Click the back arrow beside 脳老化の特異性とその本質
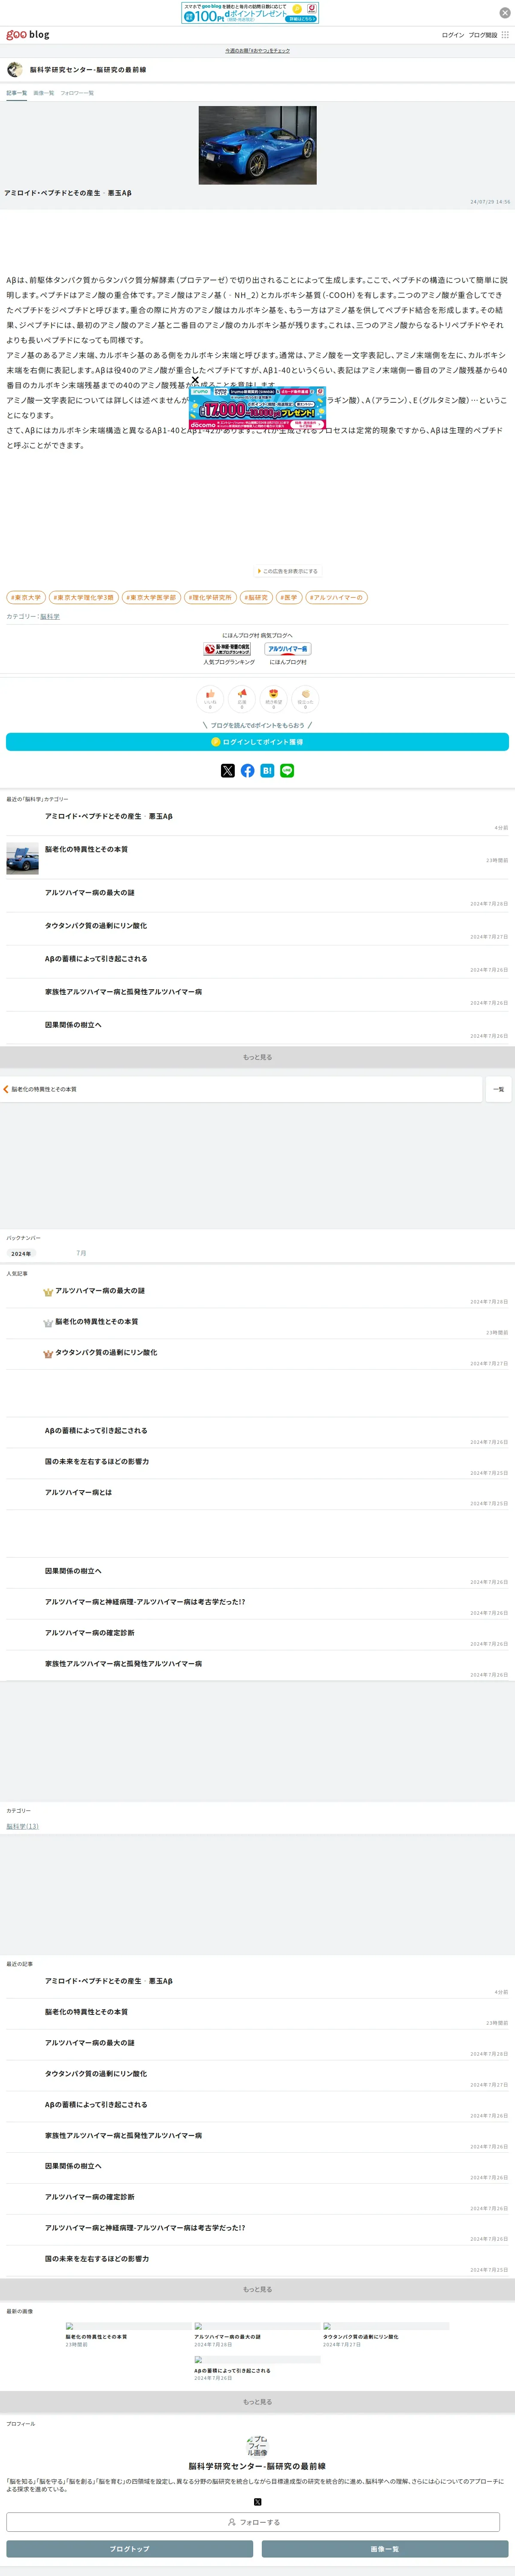 click(6, 1089)
